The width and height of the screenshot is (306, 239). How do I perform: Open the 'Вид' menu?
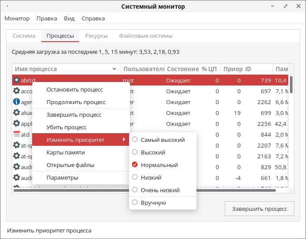click(69, 19)
